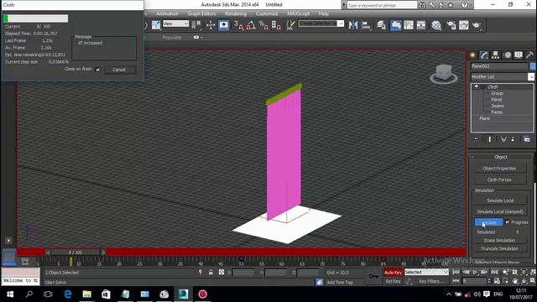Image resolution: width=537 pixels, height=302 pixels.
Task: Open the Material Editor icon
Action: (436, 25)
